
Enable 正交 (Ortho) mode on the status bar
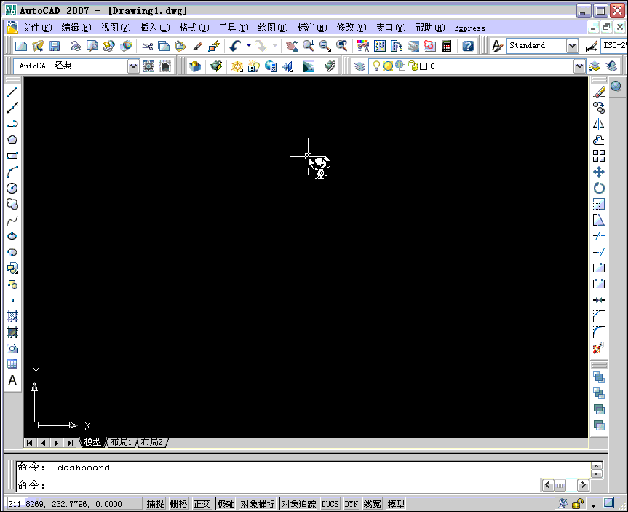[202, 503]
